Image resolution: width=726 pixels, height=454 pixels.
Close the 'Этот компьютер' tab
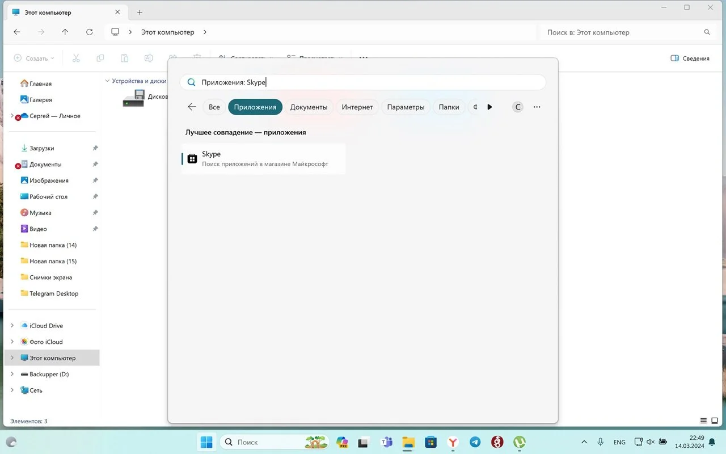[117, 12]
